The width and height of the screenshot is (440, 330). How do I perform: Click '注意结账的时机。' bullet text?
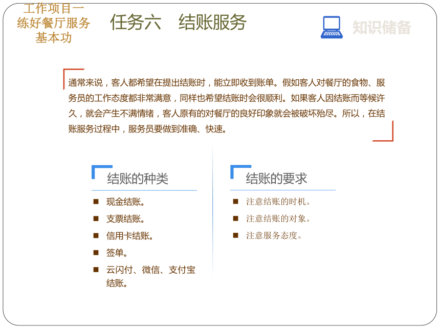pos(278,202)
